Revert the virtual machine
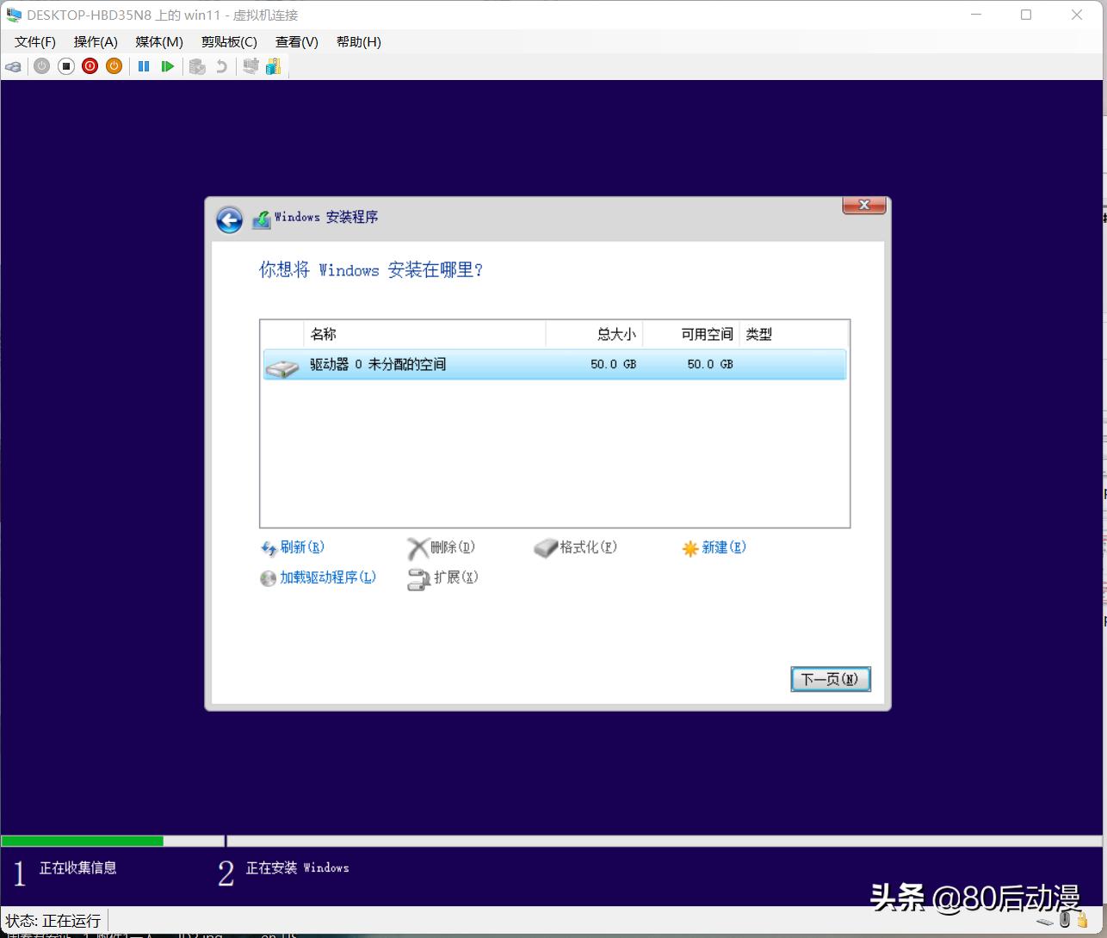 (222, 66)
